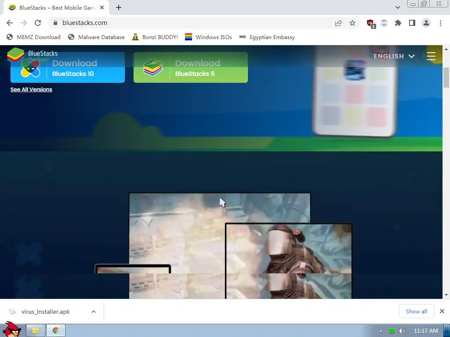Image resolution: width=450 pixels, height=337 pixels.
Task: Click the green tray status icon
Action: [392, 331]
